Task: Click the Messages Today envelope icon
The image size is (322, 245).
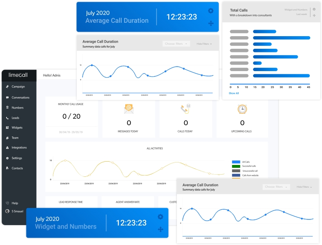Action: 129,109
